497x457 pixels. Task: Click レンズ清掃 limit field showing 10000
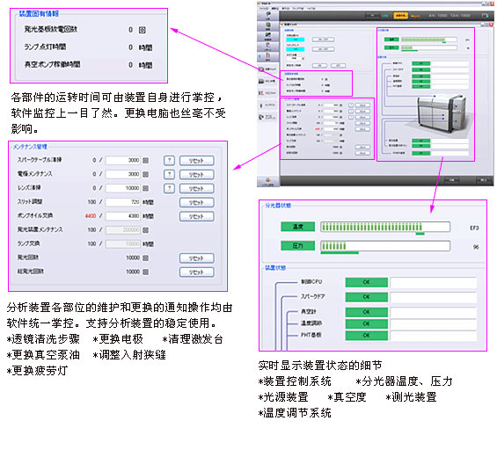[x=123, y=188]
